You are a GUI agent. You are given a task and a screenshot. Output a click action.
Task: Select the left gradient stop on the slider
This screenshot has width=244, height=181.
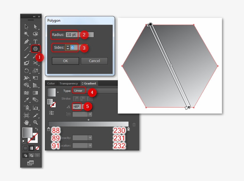tap(49, 128)
